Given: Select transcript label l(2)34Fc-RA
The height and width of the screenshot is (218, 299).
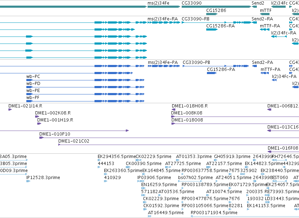Looking at the screenshot, I should (284, 33).
